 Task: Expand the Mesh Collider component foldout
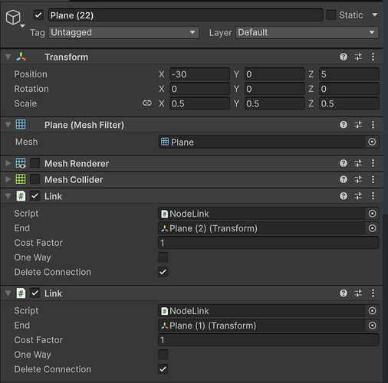8,179
